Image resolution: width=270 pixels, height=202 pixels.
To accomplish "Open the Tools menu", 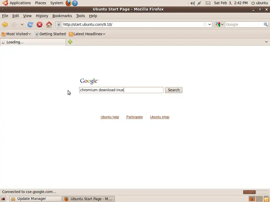I will [80, 16].
